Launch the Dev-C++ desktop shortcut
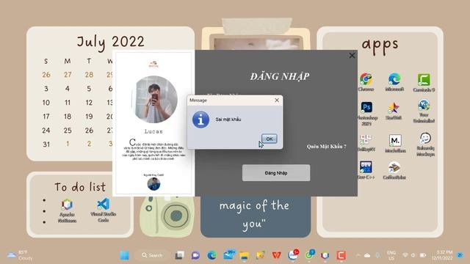Image resolution: width=470 pixels, height=264 pixels. 366,170
